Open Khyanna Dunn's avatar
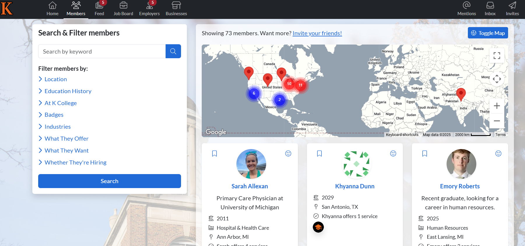Image resolution: width=525 pixels, height=246 pixels. tap(356, 164)
